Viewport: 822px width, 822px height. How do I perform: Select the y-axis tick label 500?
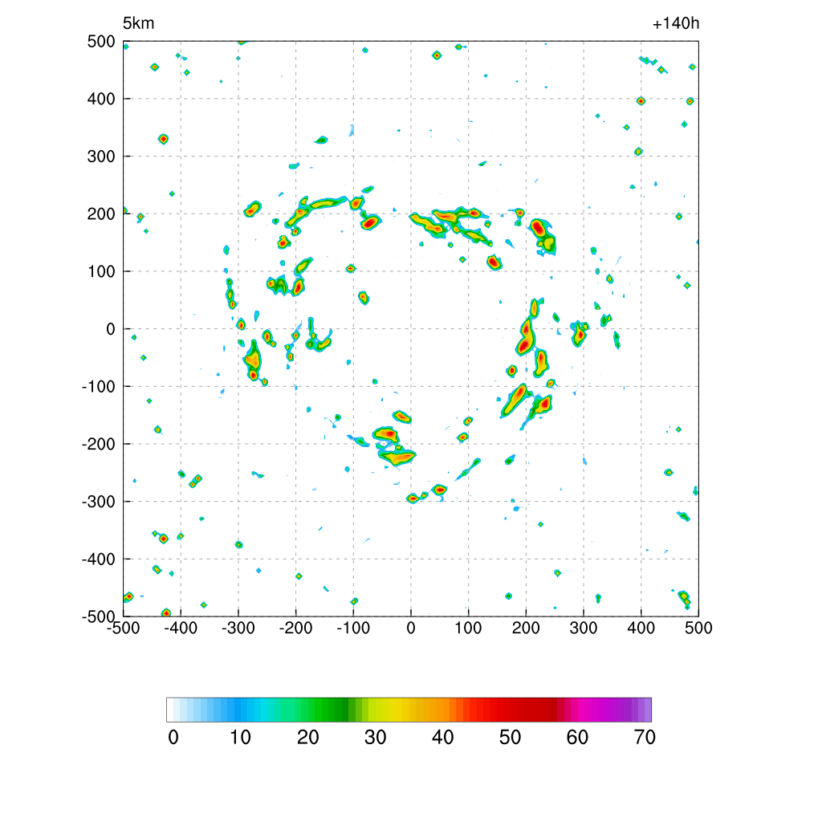101,42
